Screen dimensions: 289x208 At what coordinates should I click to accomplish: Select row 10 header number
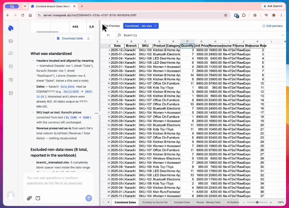108,83
